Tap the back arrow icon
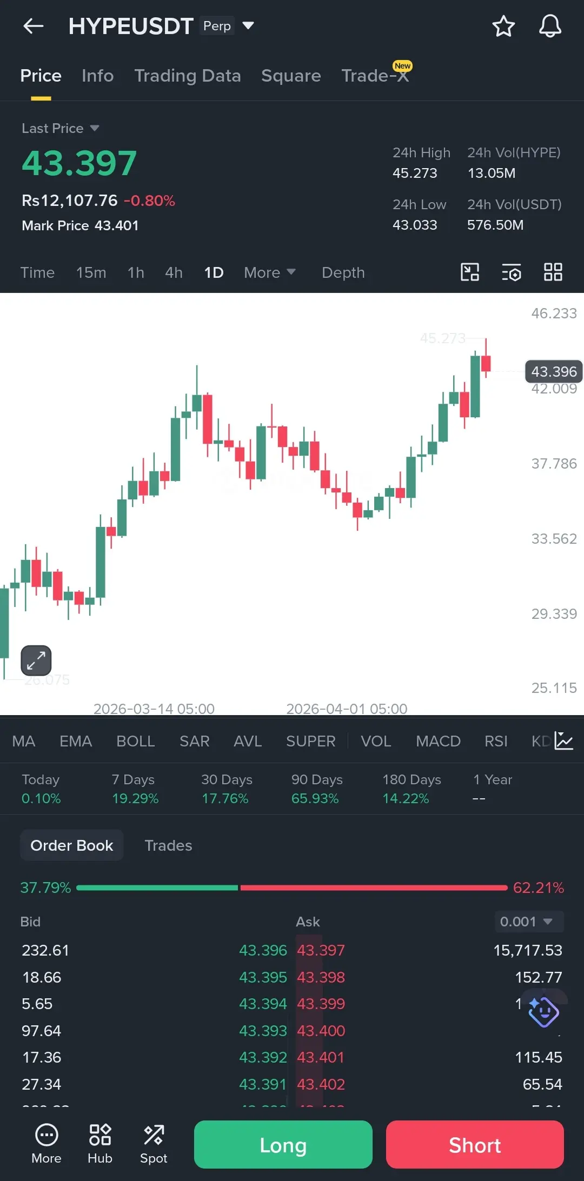Image resolution: width=584 pixels, height=1181 pixels. pos(34,26)
